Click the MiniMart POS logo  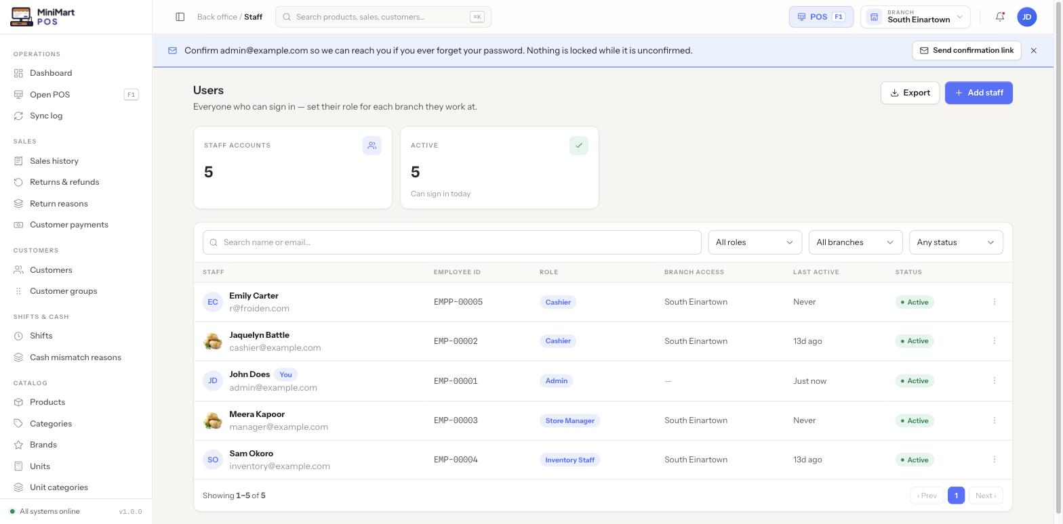point(43,17)
